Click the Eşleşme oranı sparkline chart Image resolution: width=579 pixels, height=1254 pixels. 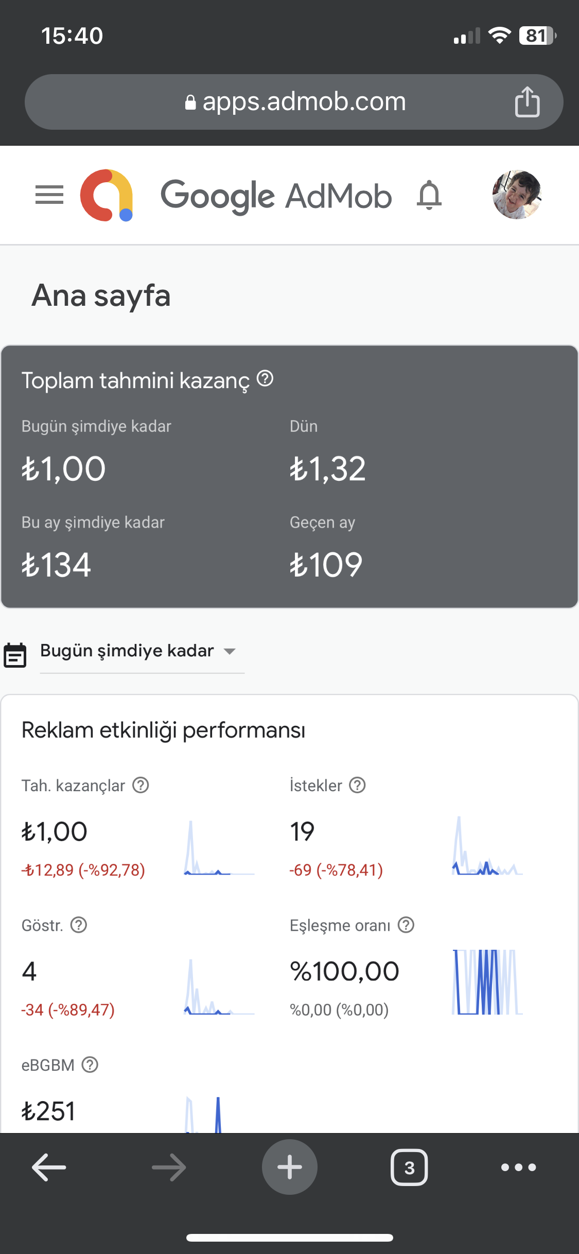pos(487,982)
